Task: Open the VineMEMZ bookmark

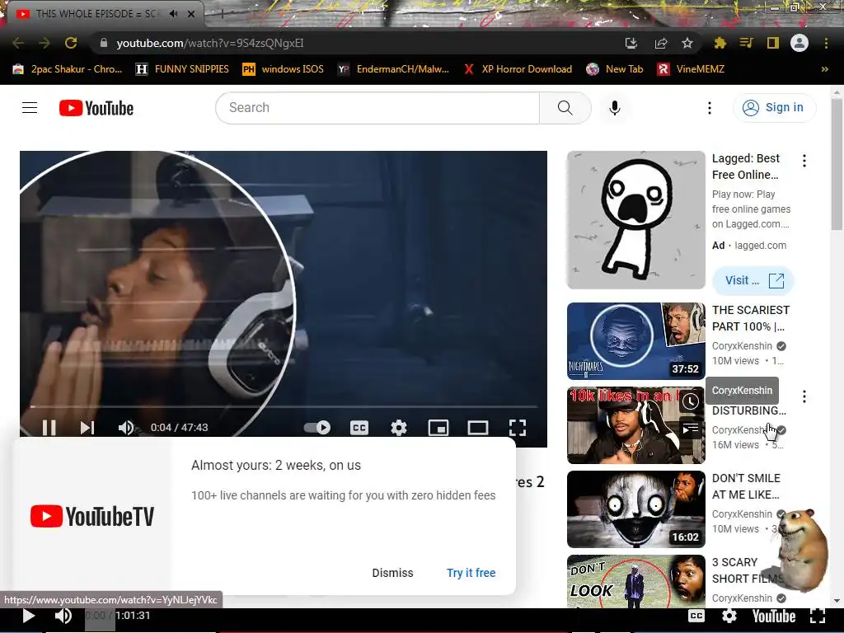Action: 692,69
